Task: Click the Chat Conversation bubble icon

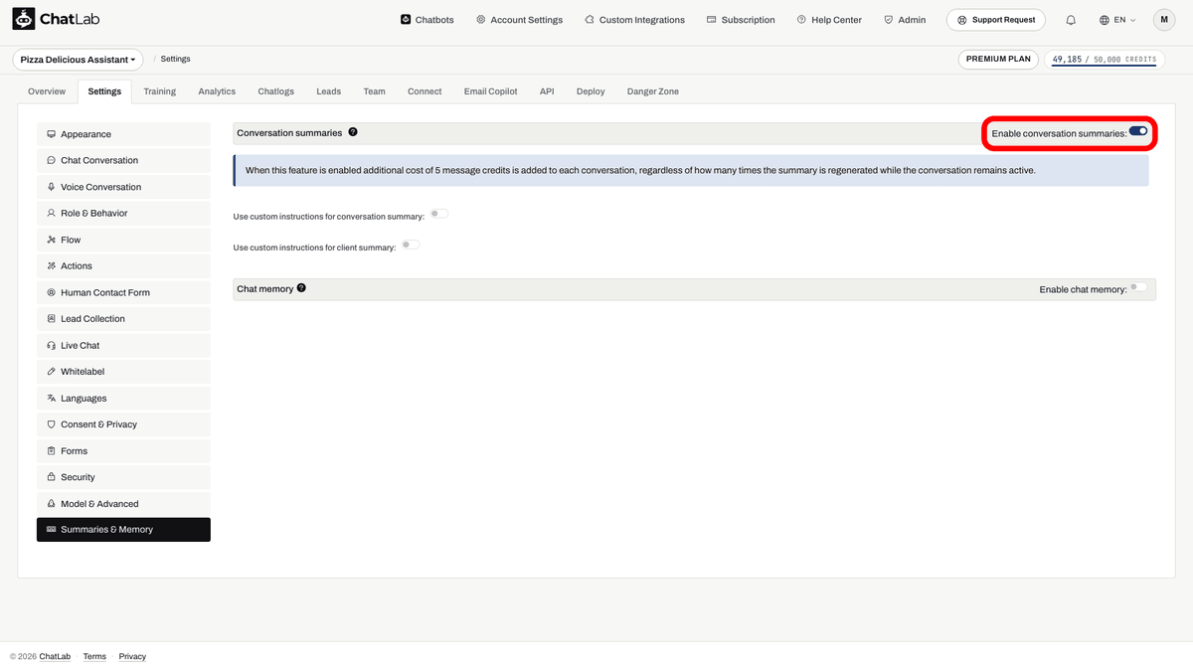Action: [x=51, y=160]
